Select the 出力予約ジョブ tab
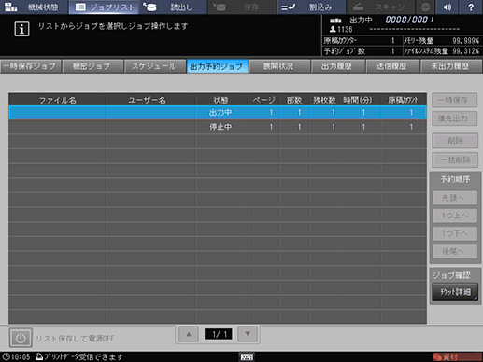This screenshot has width=483, height=362. (217, 66)
